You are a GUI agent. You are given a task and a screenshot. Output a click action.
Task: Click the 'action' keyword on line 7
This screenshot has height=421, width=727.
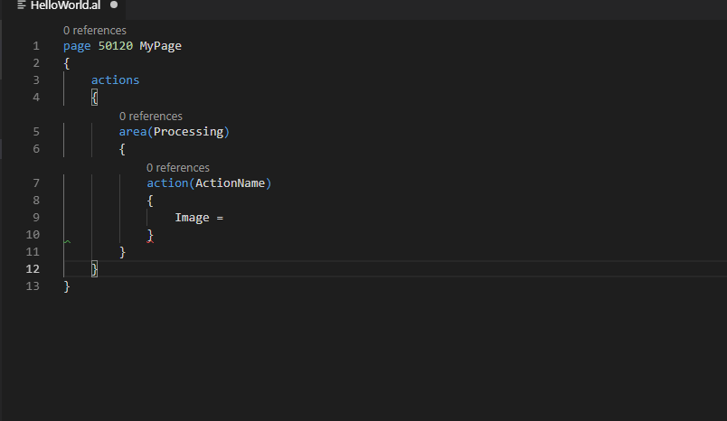167,183
